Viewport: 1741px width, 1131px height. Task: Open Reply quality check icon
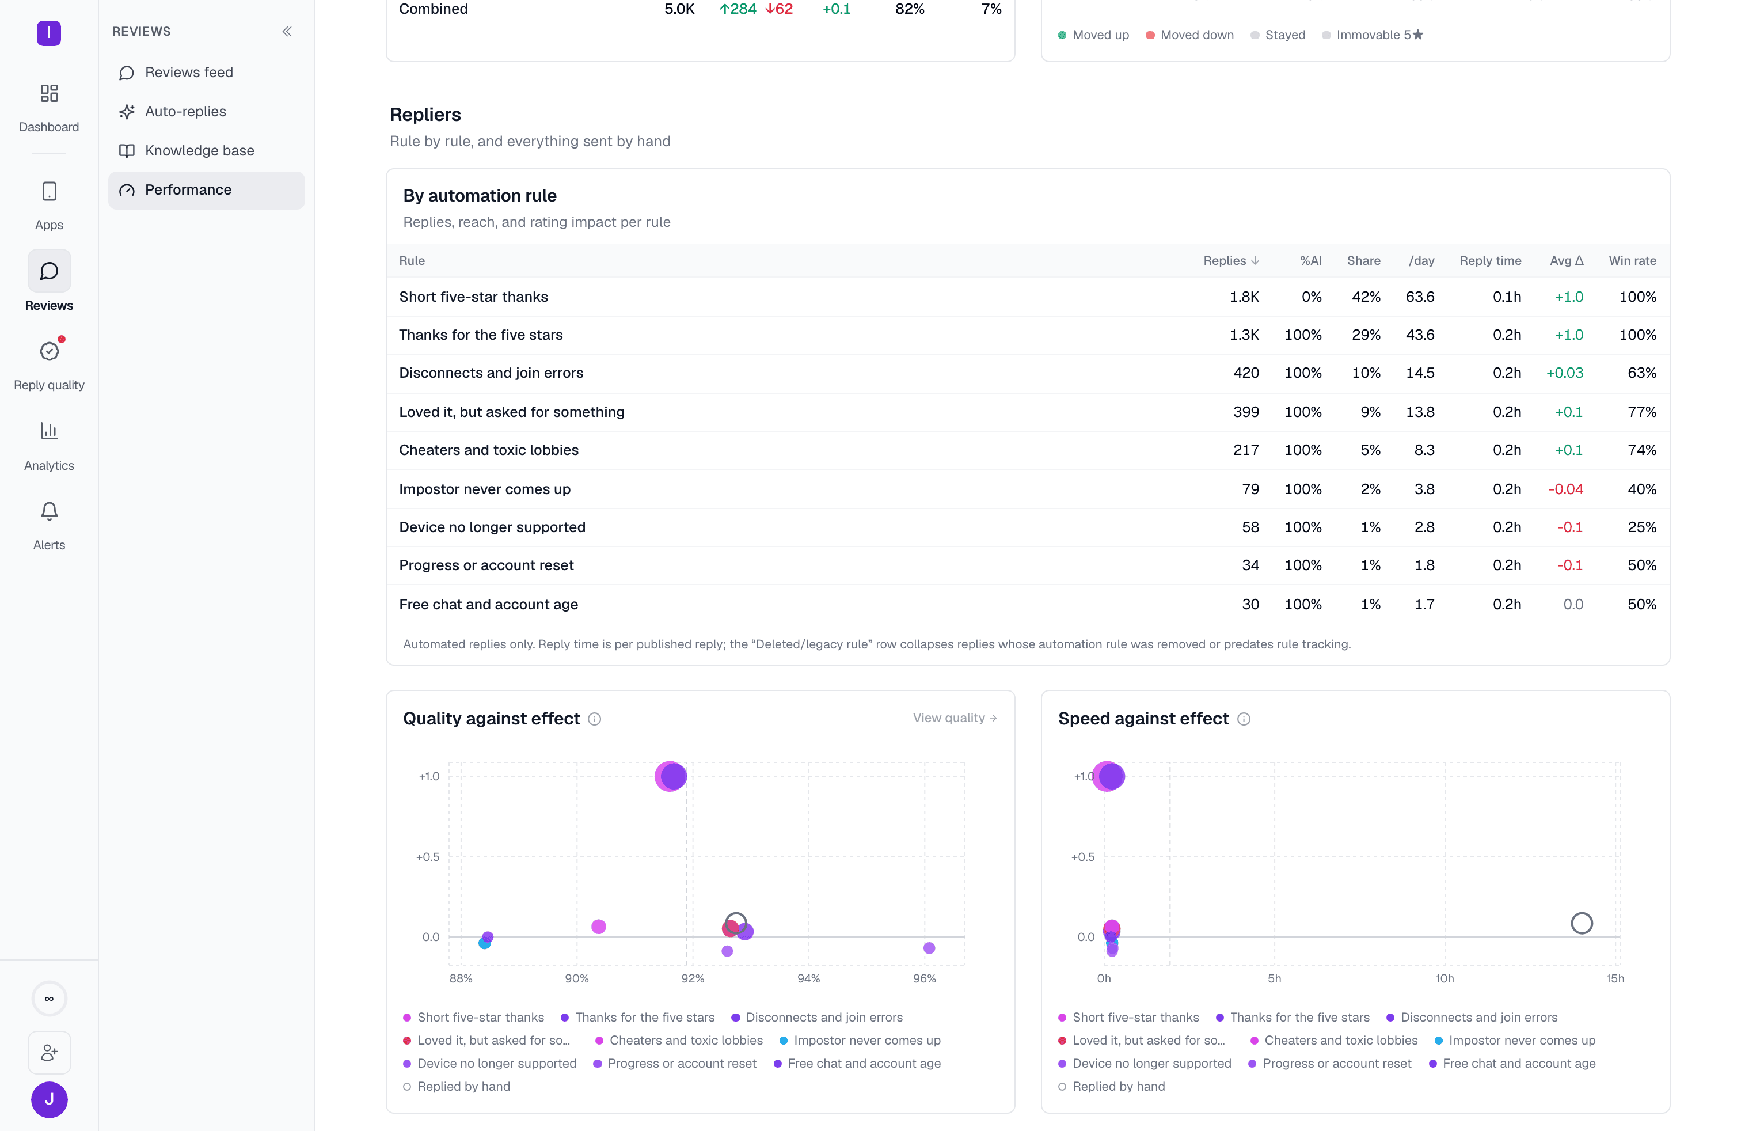[x=49, y=351]
